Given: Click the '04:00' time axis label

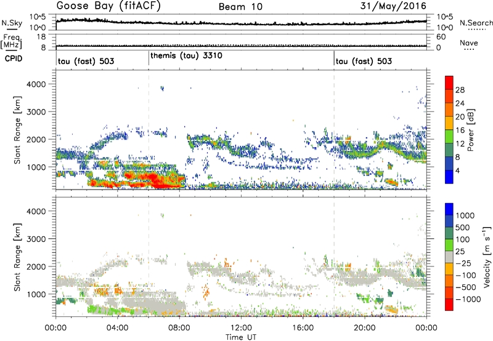Looking at the screenshot, I should point(118,328).
